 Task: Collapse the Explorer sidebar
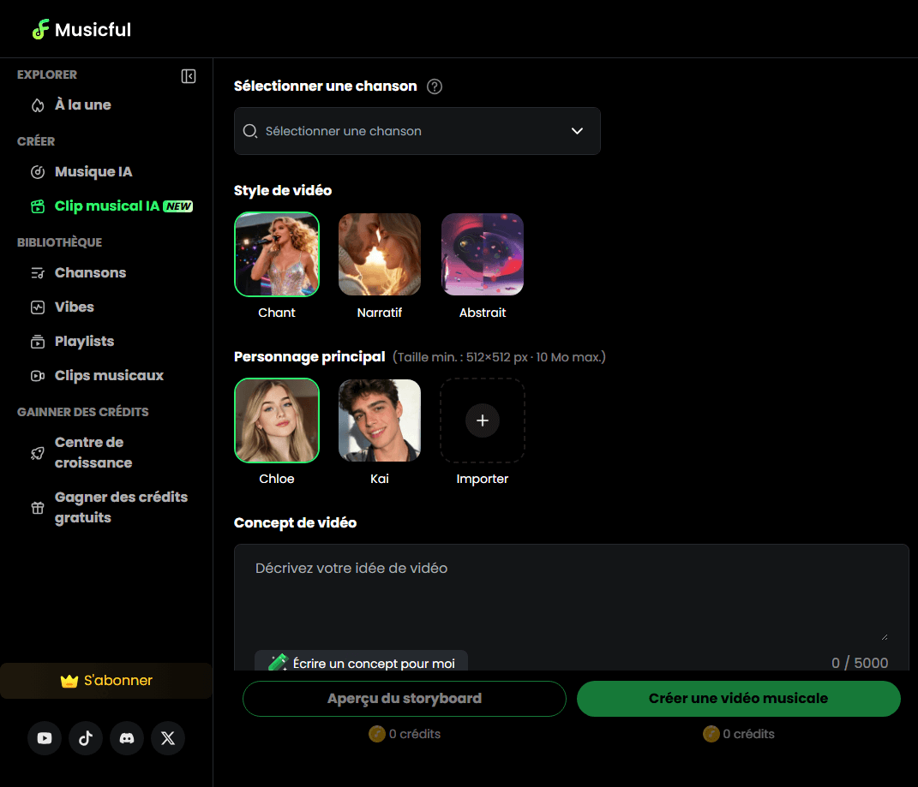coord(189,76)
